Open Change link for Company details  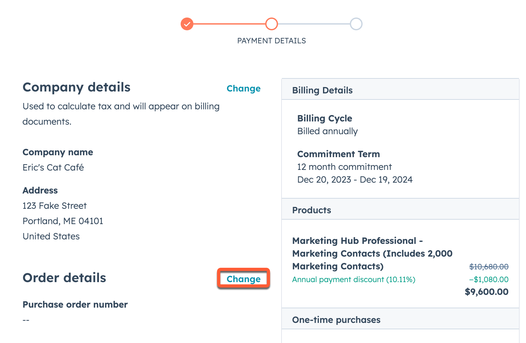[243, 89]
